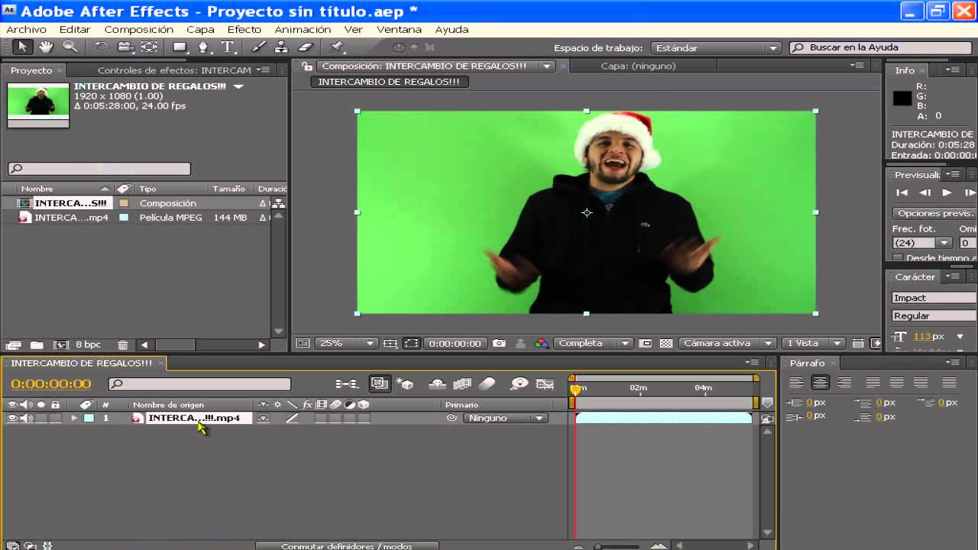Open the Impact font family dropdown

pos(934,298)
